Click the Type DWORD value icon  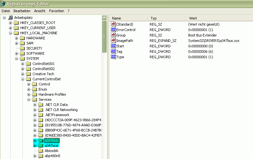point(113,57)
